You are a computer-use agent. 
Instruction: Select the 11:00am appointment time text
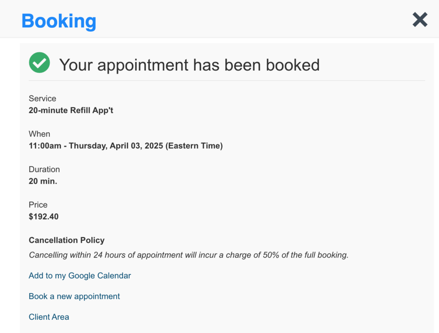[x=45, y=146]
